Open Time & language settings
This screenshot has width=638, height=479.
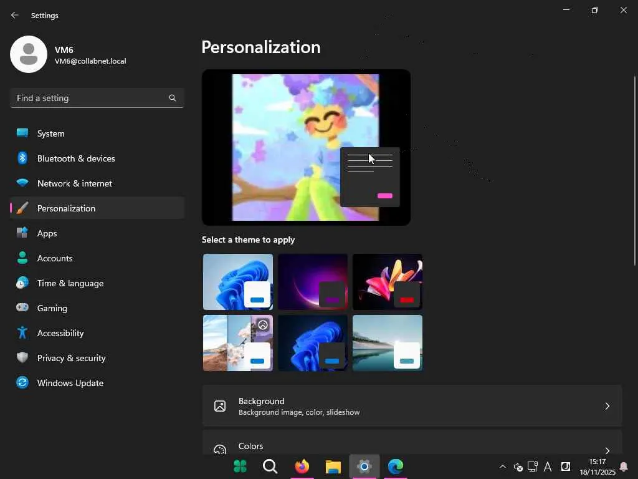[x=97, y=283]
